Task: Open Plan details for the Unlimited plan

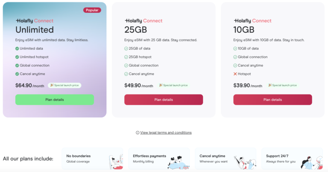Action: (55, 100)
